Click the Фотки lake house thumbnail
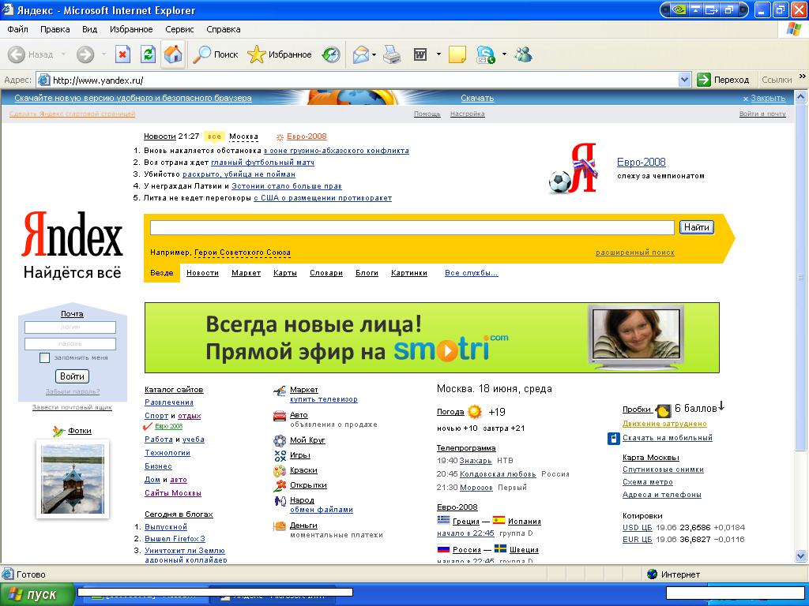809x606 pixels. [72, 479]
